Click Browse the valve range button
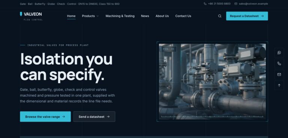Screen dimensions: 288x138 [45, 117]
